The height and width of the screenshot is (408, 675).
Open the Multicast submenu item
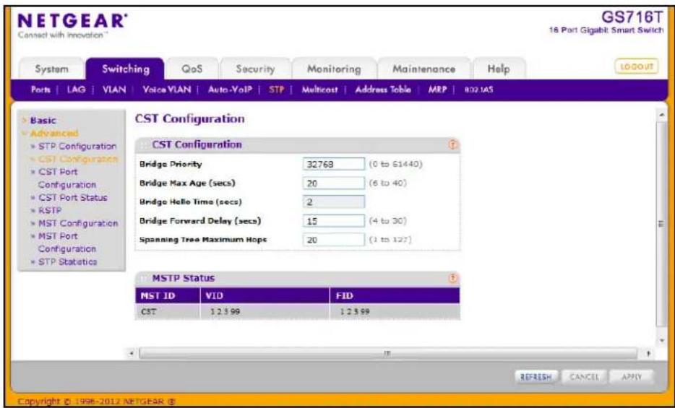(x=319, y=90)
